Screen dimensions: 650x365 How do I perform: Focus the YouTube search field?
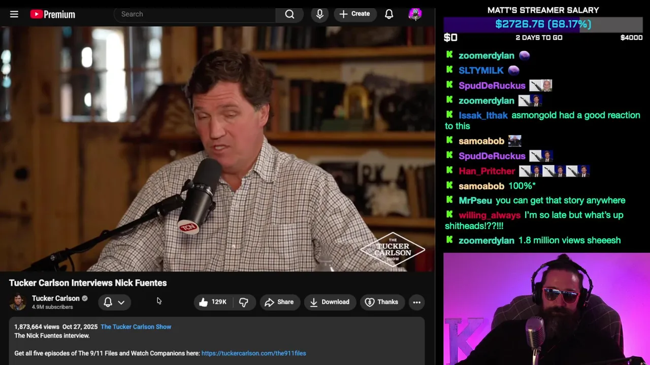pos(195,14)
